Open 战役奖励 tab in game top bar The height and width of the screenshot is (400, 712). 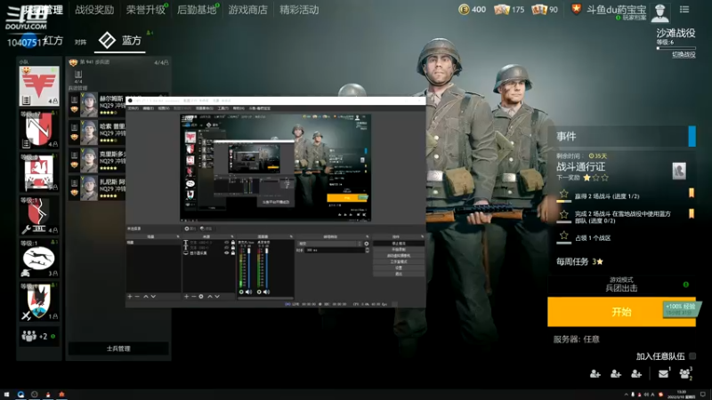(x=94, y=10)
